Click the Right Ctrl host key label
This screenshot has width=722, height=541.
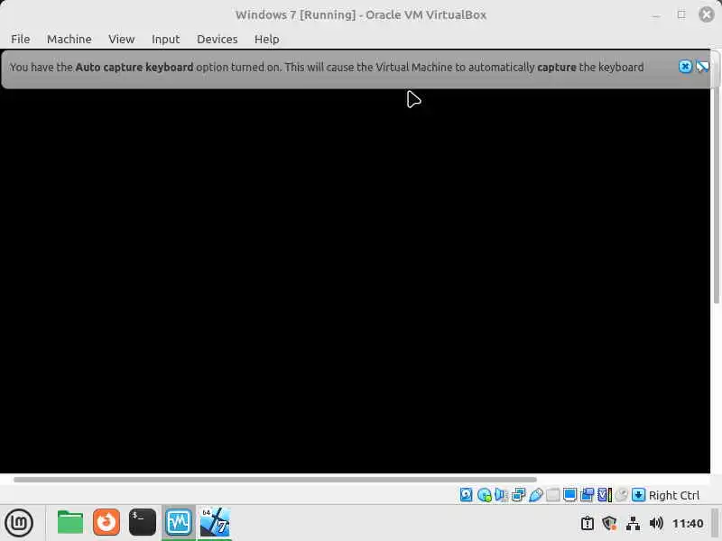(x=673, y=495)
